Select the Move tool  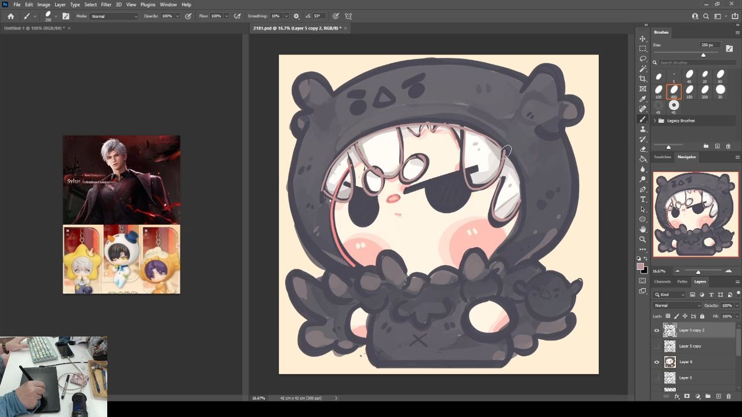(643, 39)
